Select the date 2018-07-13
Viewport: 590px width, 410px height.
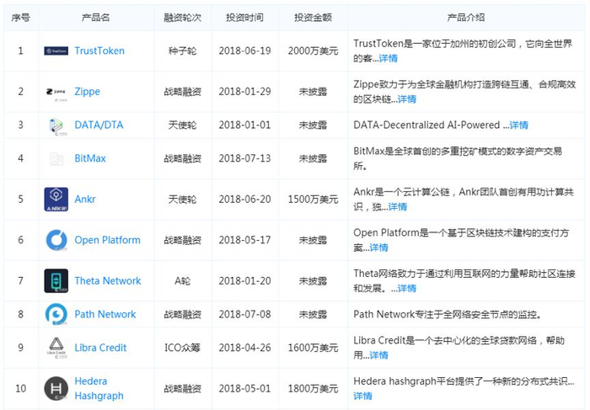pos(244,158)
